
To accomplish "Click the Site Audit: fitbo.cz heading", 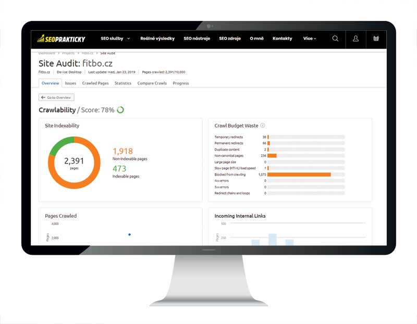I will (x=76, y=64).
